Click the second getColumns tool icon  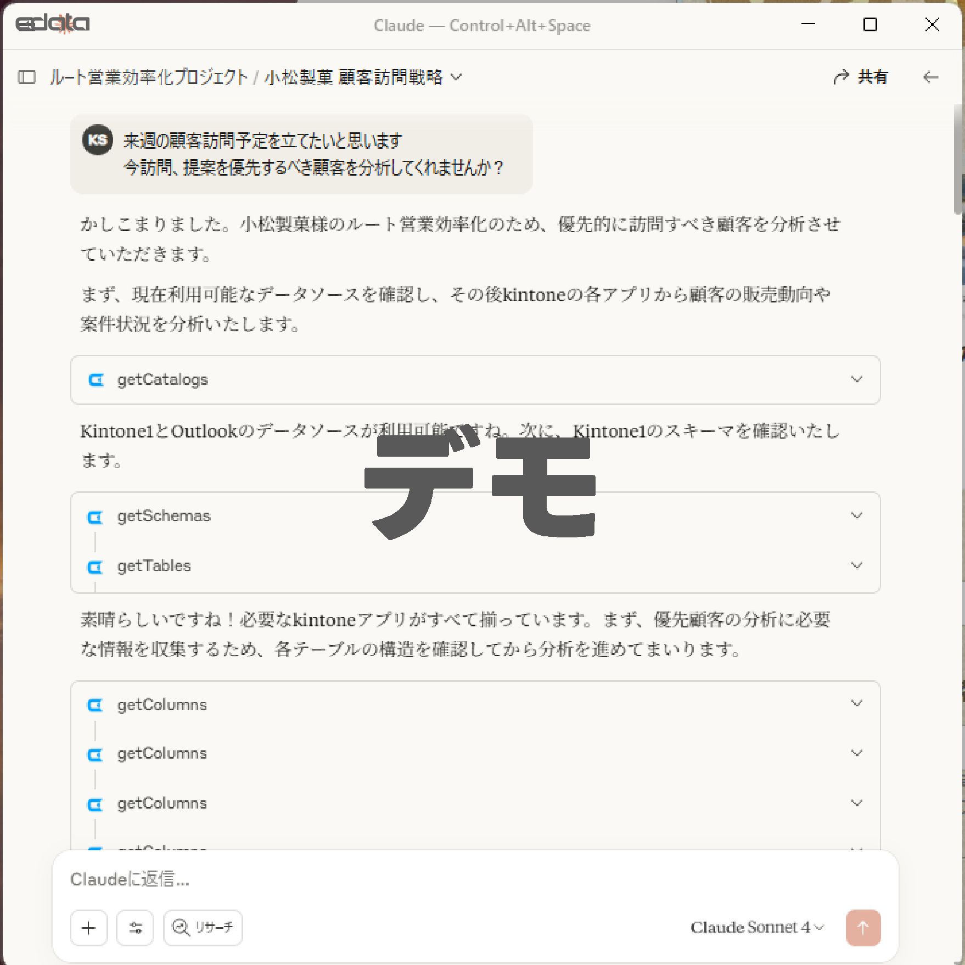(x=96, y=755)
